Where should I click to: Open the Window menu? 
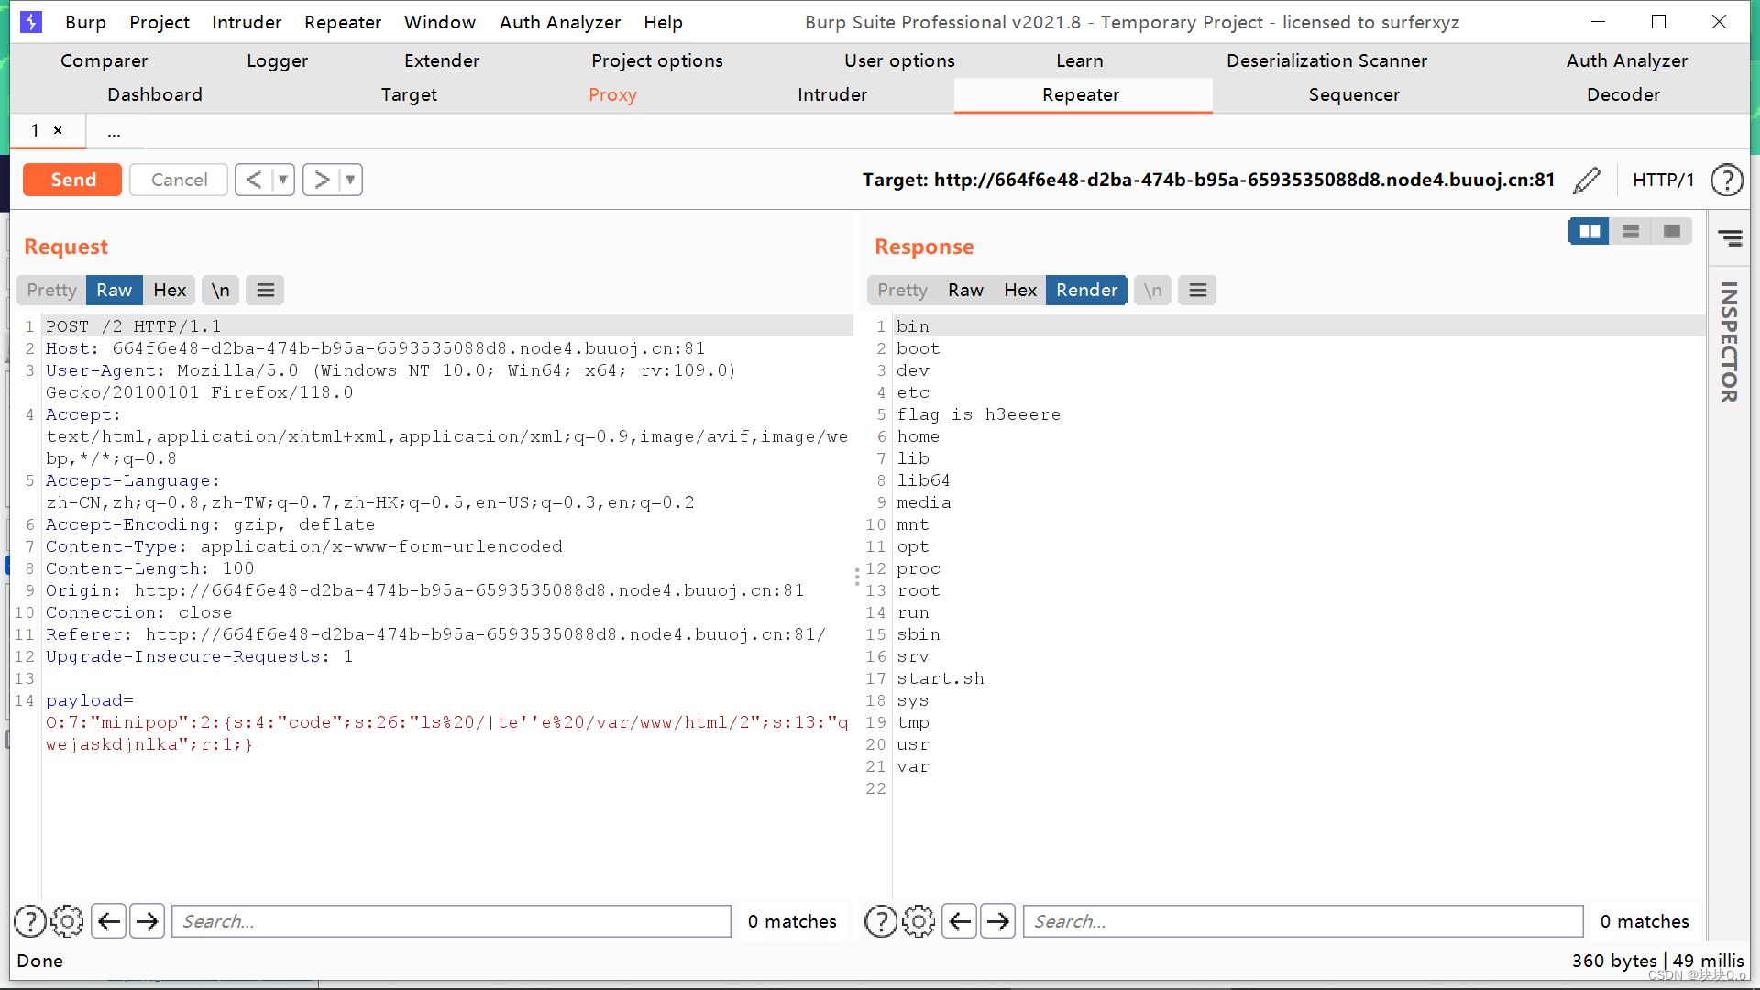click(440, 22)
